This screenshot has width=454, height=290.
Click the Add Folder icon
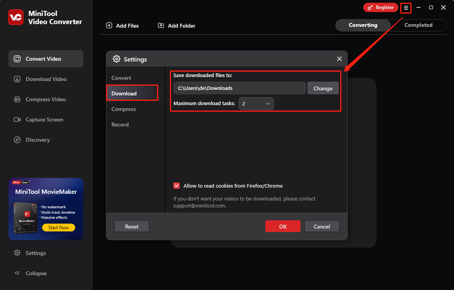pyautogui.click(x=161, y=25)
